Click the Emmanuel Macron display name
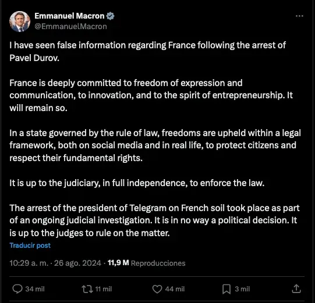 pyautogui.click(x=69, y=16)
